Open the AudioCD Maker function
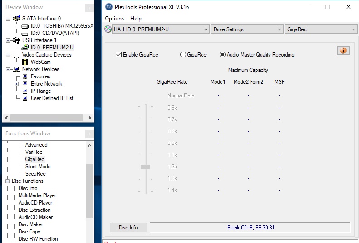The width and height of the screenshot is (359, 243). pyautogui.click(x=35, y=217)
